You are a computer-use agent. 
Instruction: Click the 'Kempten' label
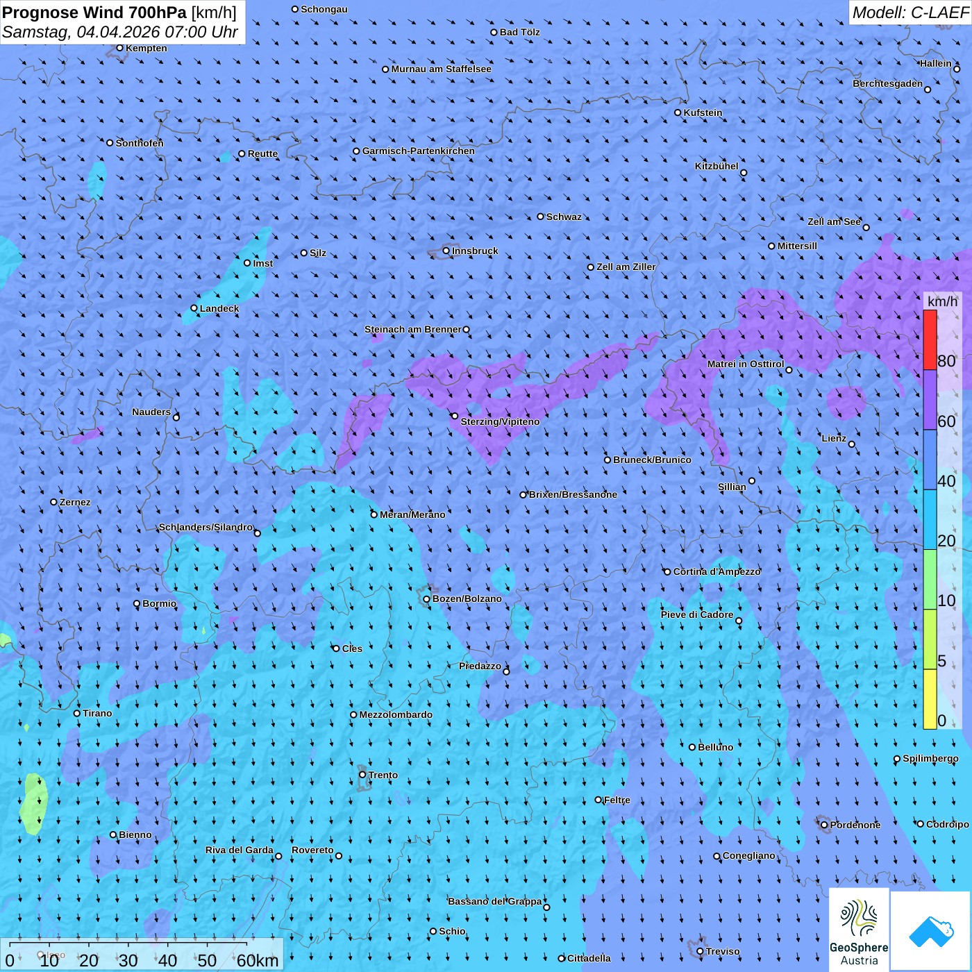coord(146,48)
